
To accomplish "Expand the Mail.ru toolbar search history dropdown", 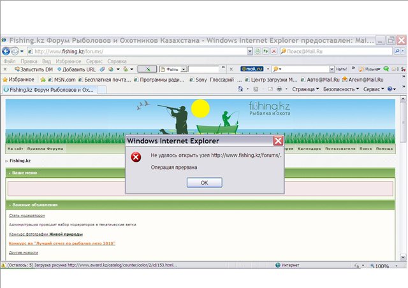I will coord(331,69).
